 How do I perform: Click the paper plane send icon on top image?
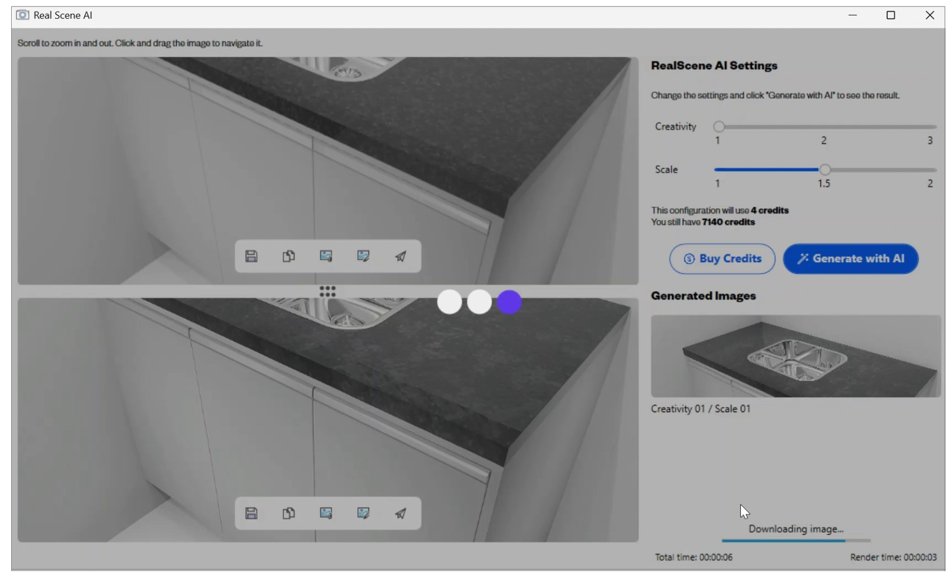401,257
